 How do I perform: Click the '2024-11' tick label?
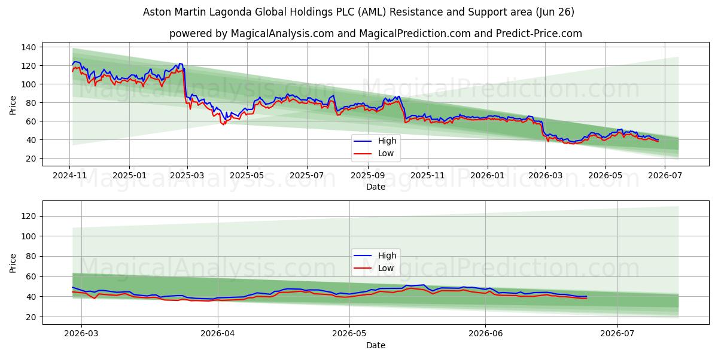pos(69,176)
